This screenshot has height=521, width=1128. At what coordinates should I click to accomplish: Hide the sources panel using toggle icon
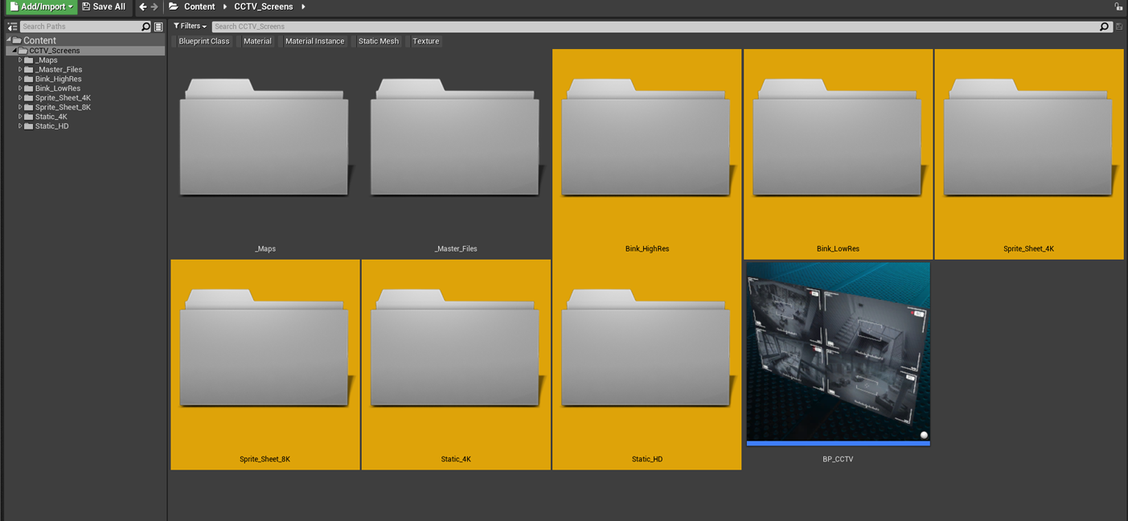[x=12, y=27]
